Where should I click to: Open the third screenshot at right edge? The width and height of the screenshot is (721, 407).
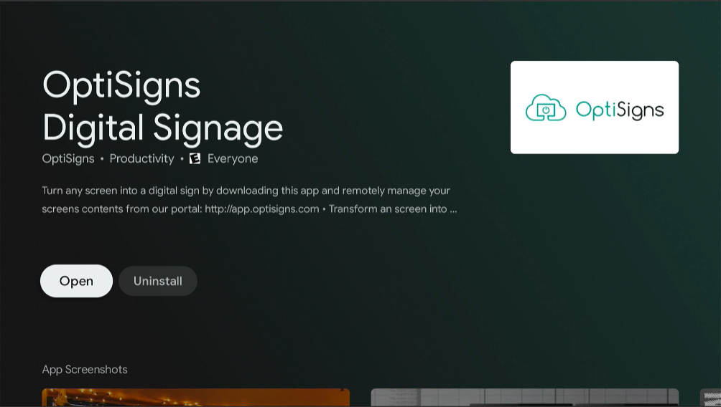[711, 398]
